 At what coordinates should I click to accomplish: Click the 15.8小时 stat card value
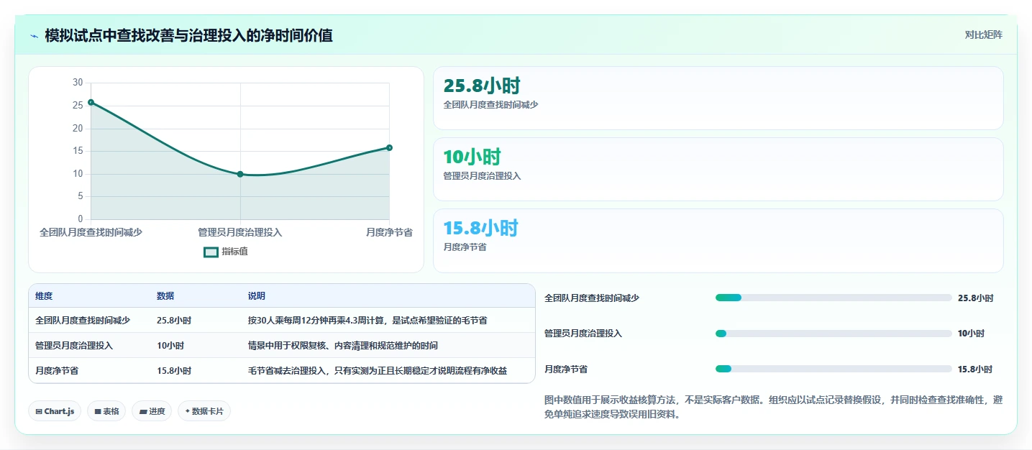[x=480, y=229]
